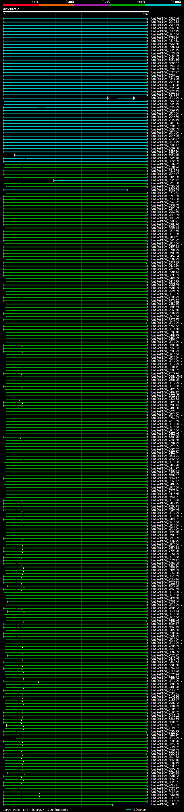Select the UniRef100_P52892 label
The image size is (184, 812).
(x=165, y=655)
